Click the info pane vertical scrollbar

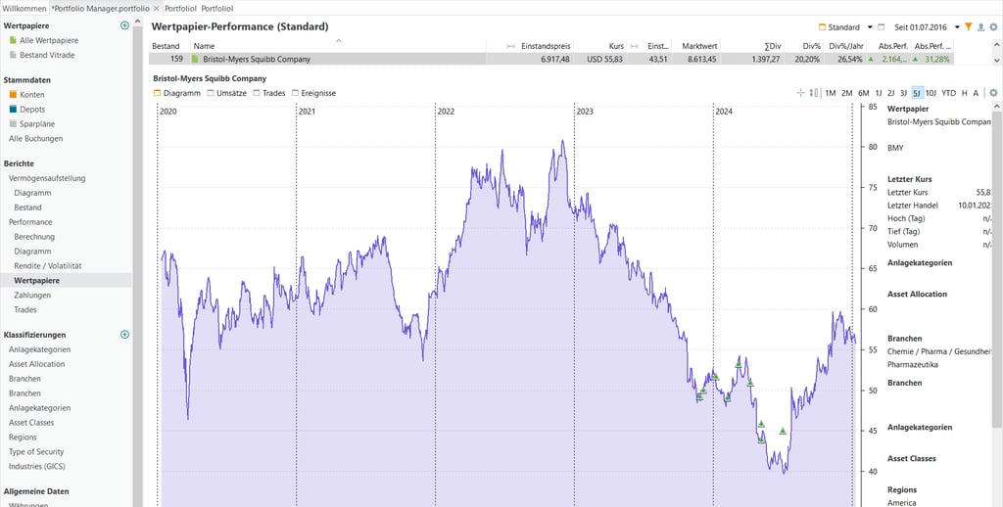[x=998, y=268]
